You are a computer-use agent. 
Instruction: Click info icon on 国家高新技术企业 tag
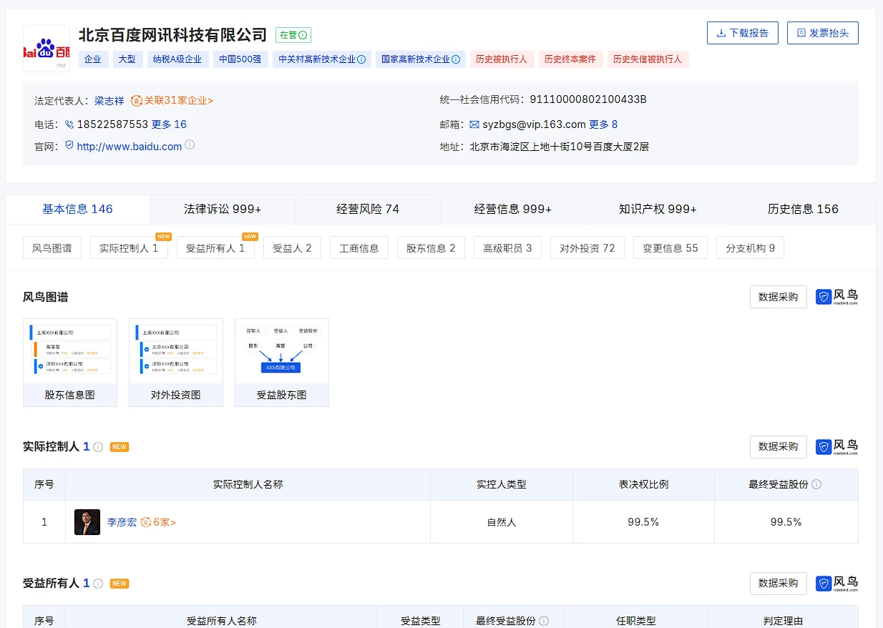[x=456, y=59]
